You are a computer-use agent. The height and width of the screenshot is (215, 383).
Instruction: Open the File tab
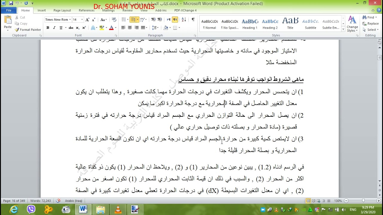pos(9,10)
